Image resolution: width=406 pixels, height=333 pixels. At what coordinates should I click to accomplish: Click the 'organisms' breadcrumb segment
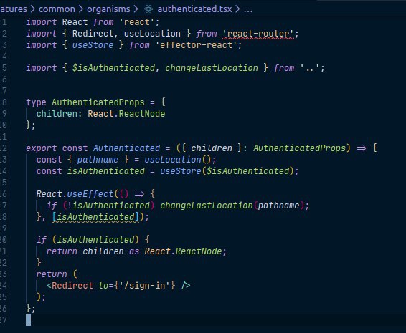108,9
